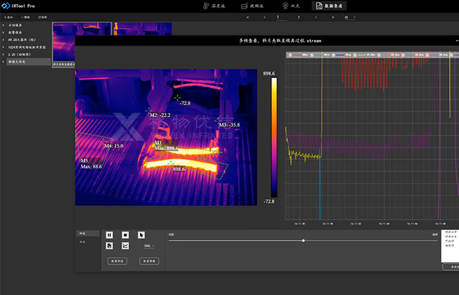The height and width of the screenshot is (295, 459).
Task: Open the temperature curve chart icon
Action: click(125, 246)
